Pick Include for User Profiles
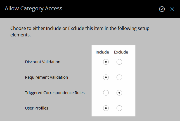This screenshot has height=121, width=180. point(106,108)
